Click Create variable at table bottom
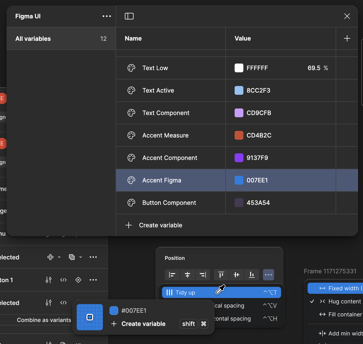The height and width of the screenshot is (344, 363). tap(154, 225)
